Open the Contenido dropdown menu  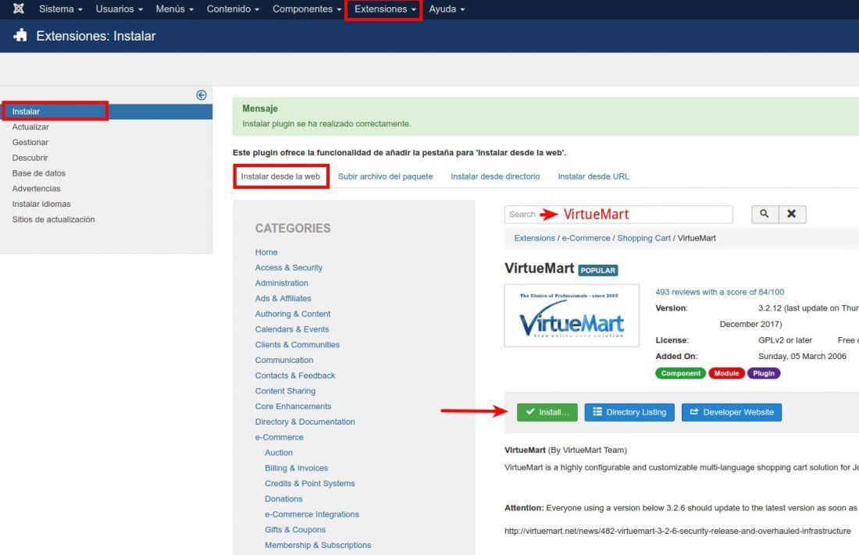click(x=233, y=9)
